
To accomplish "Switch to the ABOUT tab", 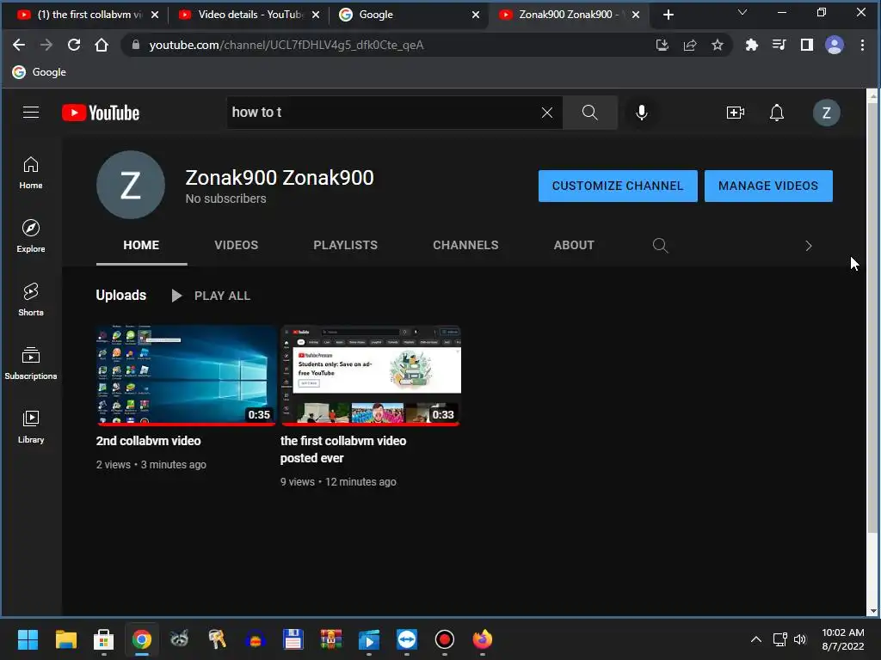I will click(574, 245).
